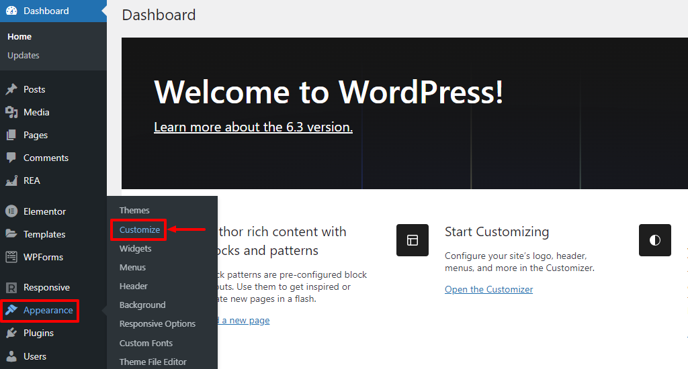The height and width of the screenshot is (369, 688).
Task: Click the Dashboard page heading
Action: (x=159, y=15)
